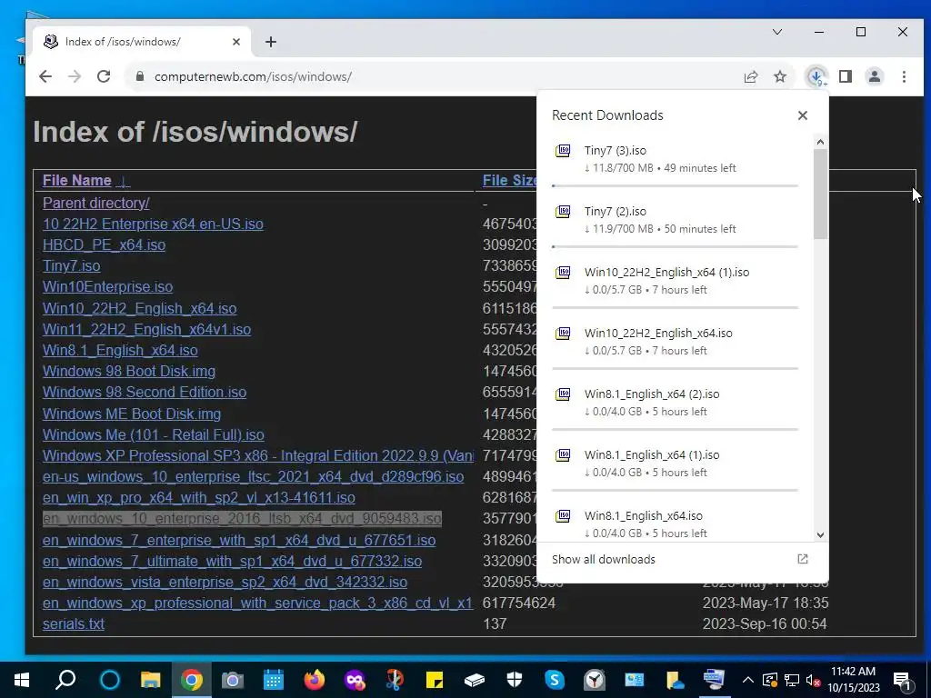Go back to the previous page
This screenshot has height=698, width=931.
45,76
